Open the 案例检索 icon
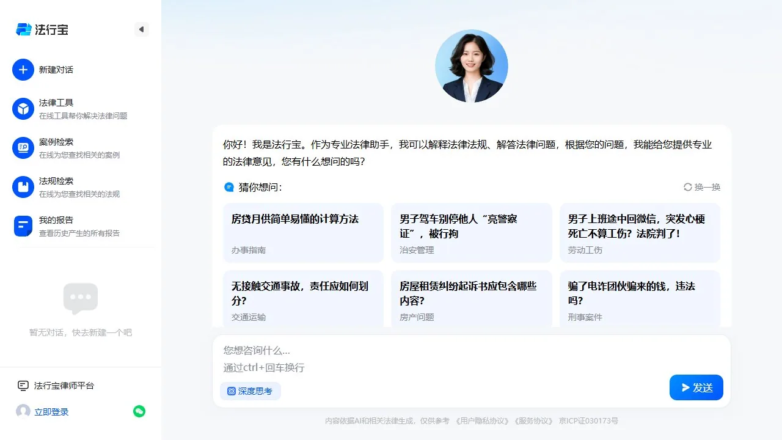The width and height of the screenshot is (782, 440). coord(23,148)
